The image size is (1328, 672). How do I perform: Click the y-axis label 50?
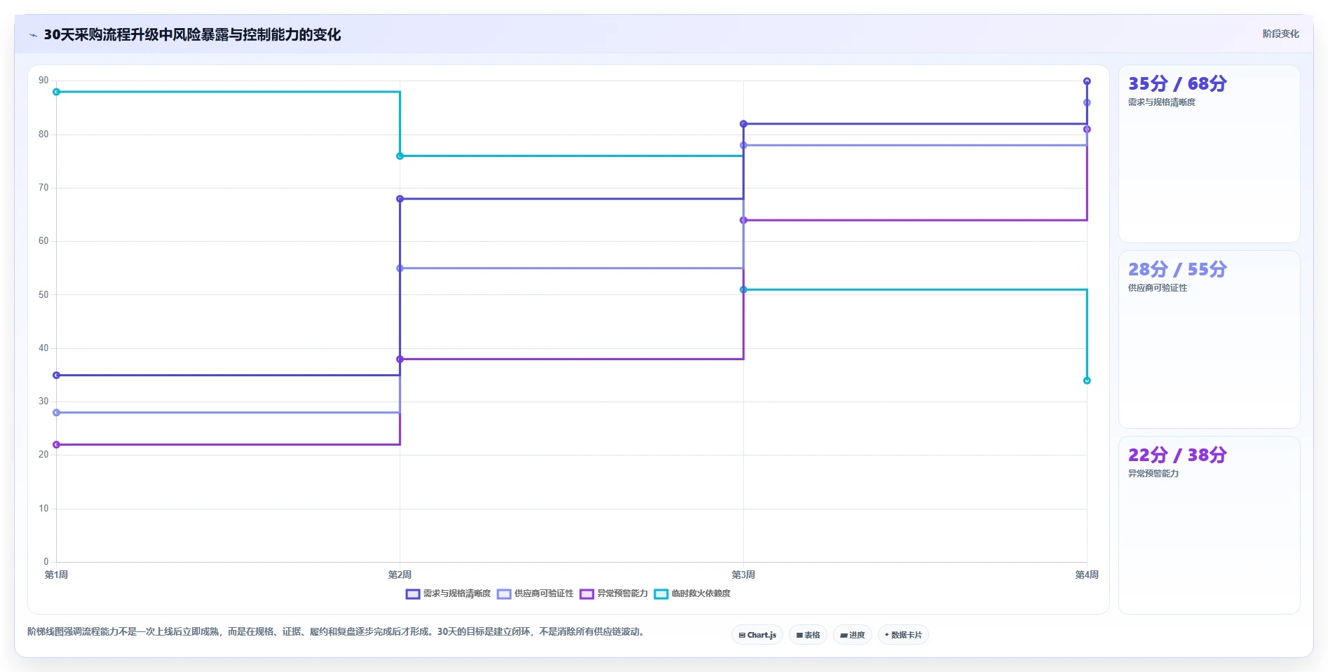click(43, 295)
